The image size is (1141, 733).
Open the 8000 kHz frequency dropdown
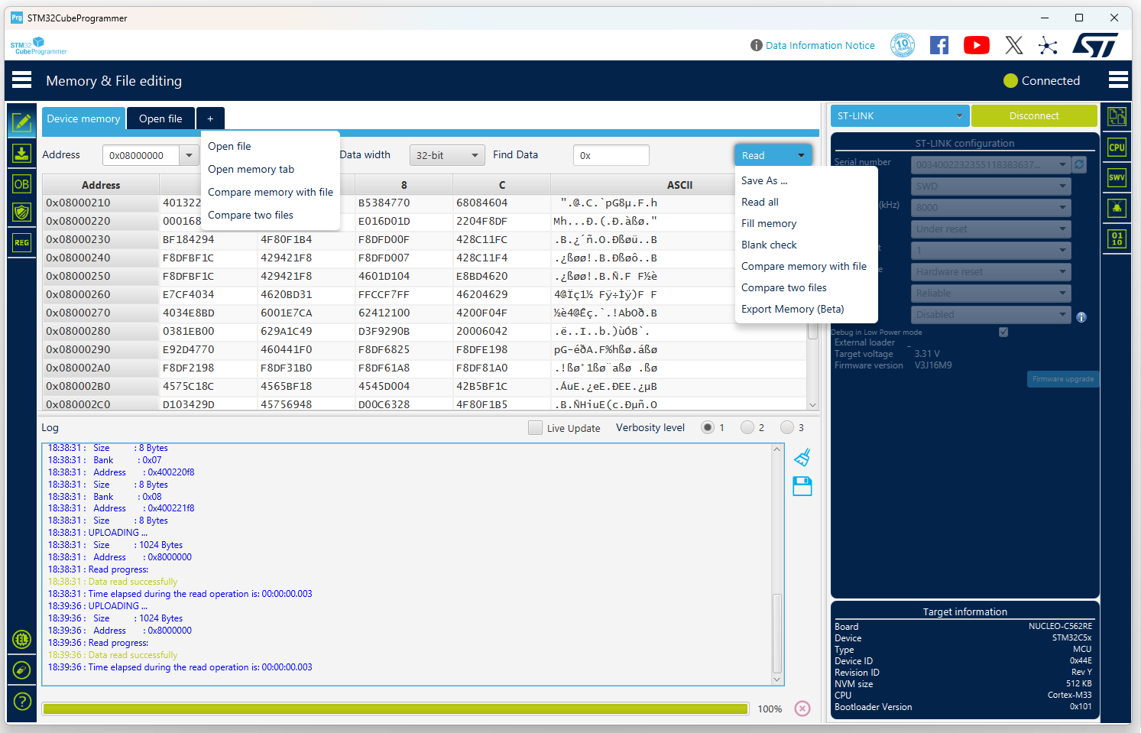(990, 207)
